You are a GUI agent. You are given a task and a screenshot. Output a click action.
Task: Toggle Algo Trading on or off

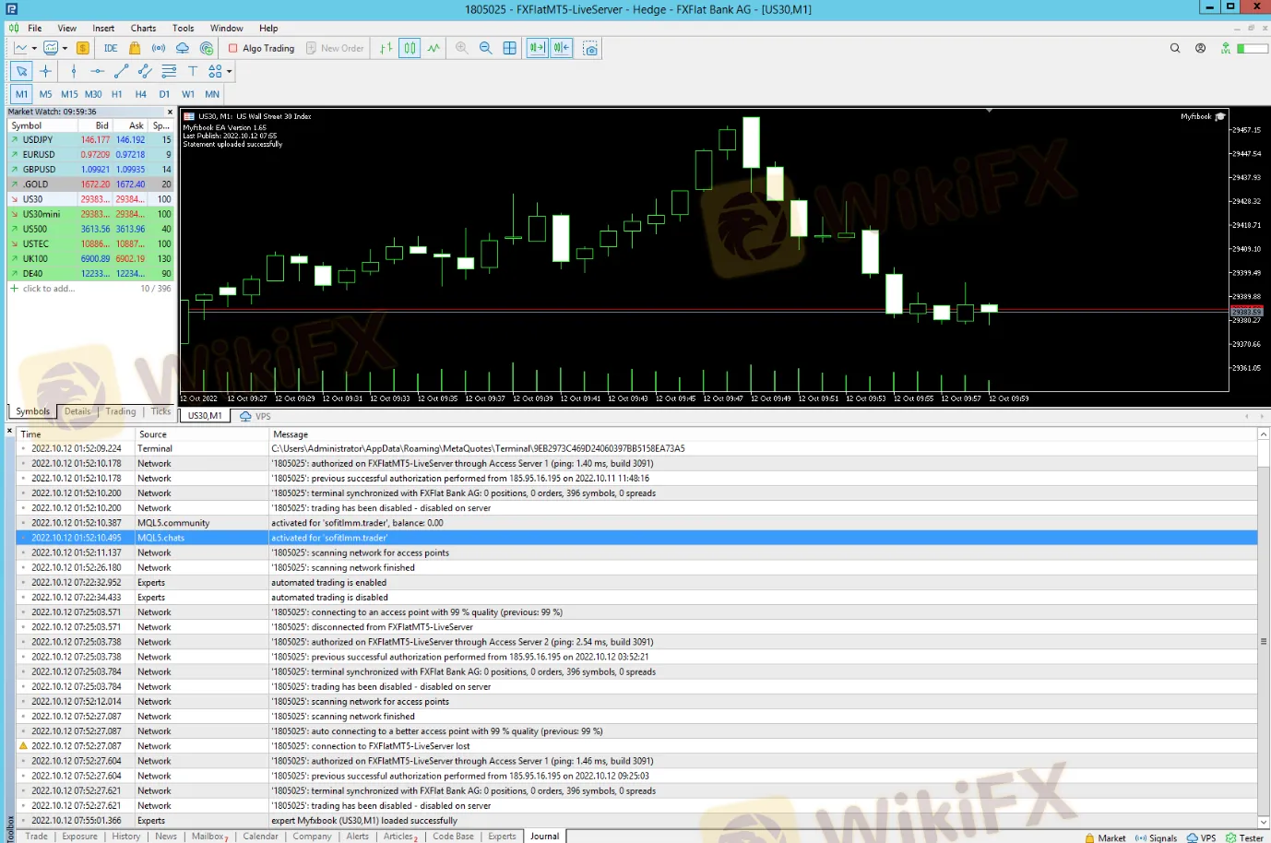pyautogui.click(x=262, y=48)
